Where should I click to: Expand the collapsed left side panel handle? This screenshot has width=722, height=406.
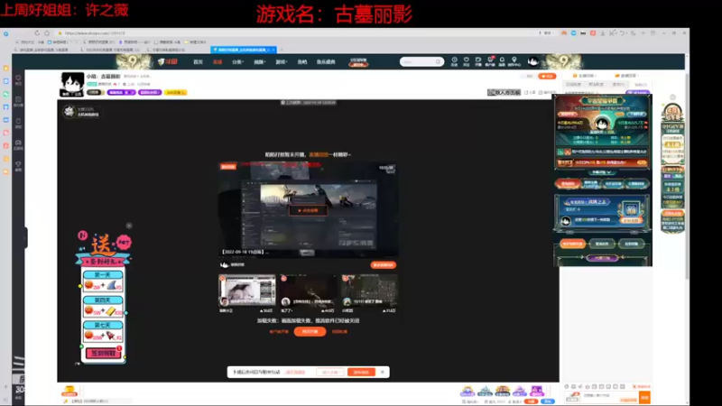click(x=25, y=237)
